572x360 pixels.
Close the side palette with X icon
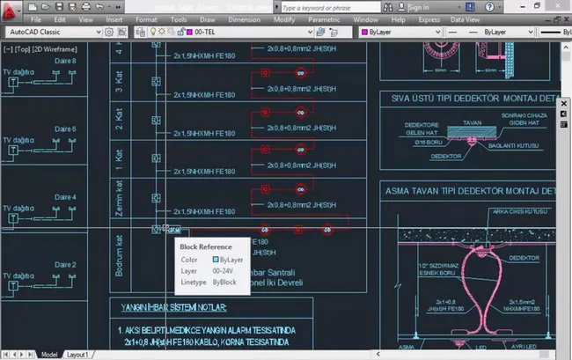pos(563,104)
